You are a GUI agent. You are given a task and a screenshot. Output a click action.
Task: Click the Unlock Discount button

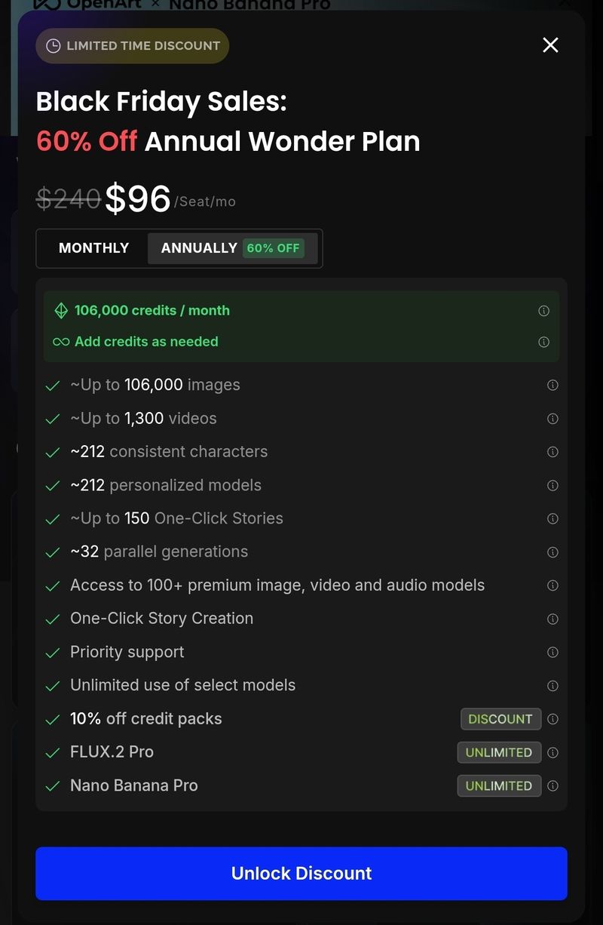[x=301, y=873]
